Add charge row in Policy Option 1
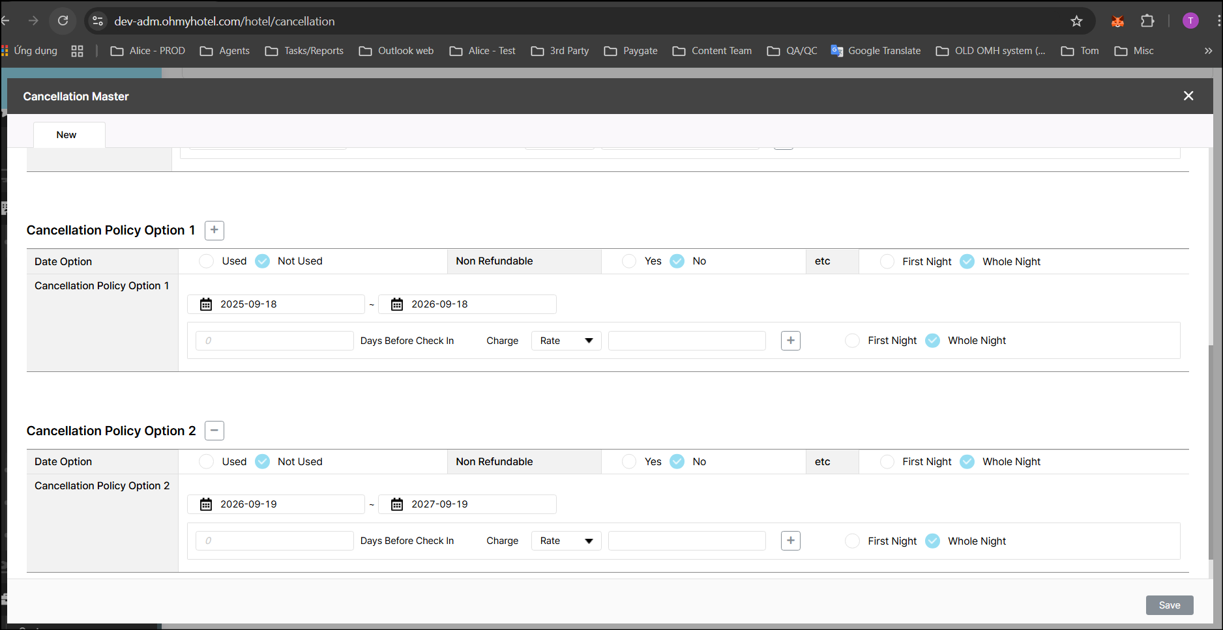 pyautogui.click(x=790, y=341)
